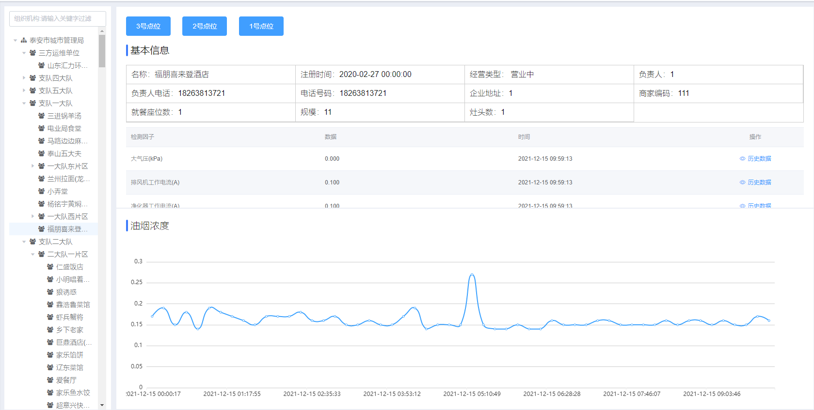Open 历史数据 link for 大气压(kPa)

[759, 159]
